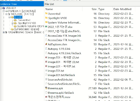This screenshot has width=140, height=101.
Task: Click the [unallocated space] folder icon
Action: 12,29
